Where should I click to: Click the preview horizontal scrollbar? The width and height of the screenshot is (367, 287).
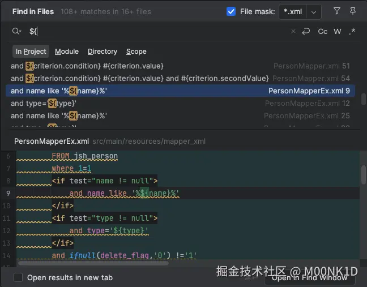93,263
